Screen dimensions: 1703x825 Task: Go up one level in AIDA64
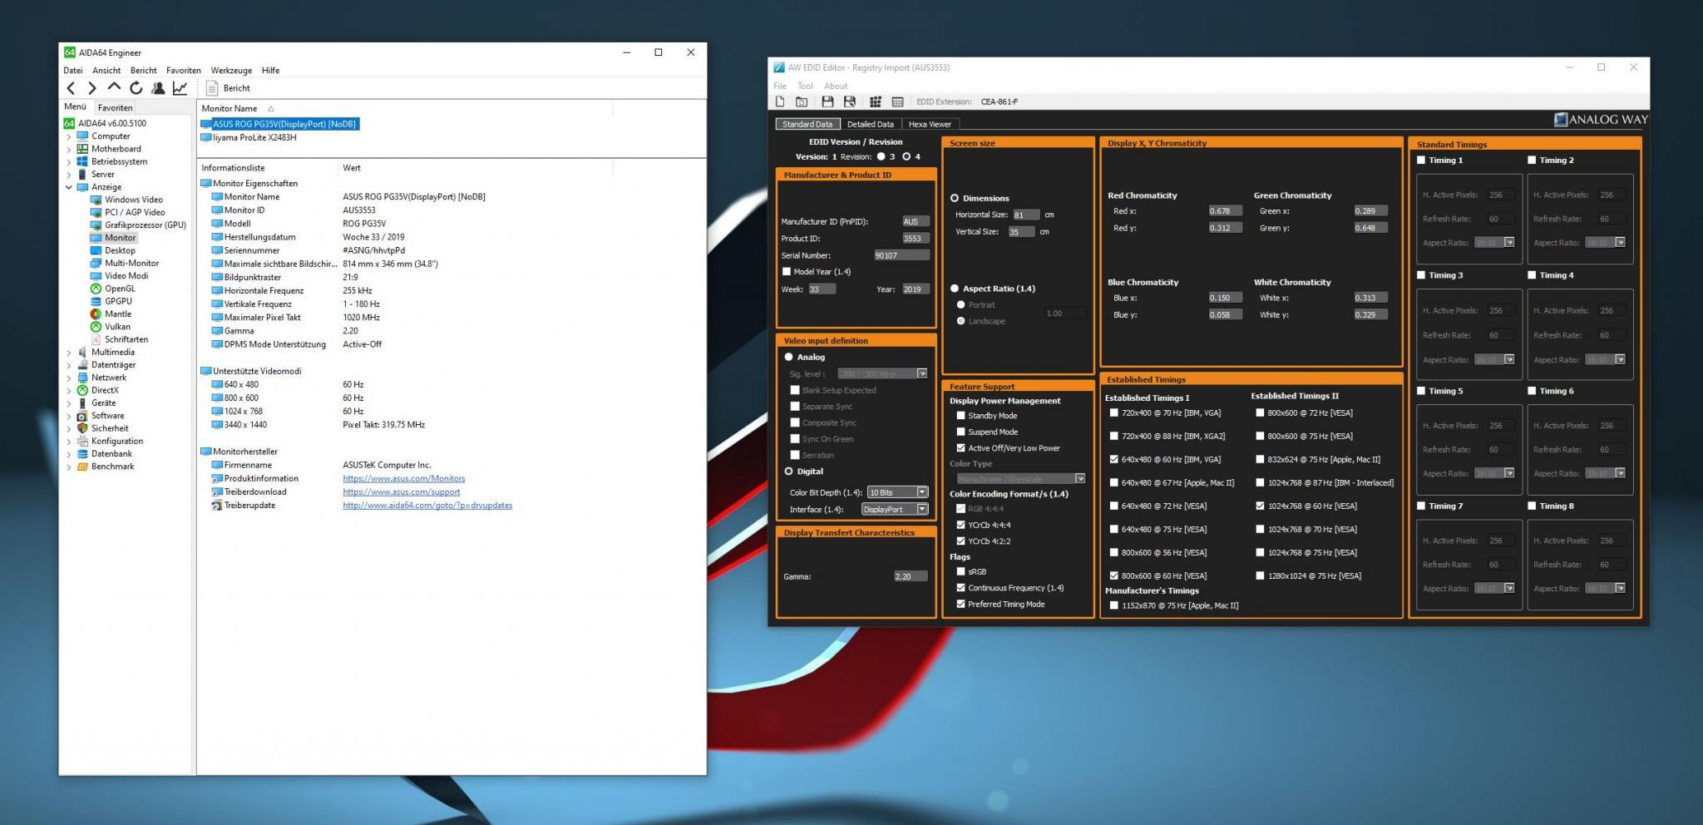click(114, 87)
